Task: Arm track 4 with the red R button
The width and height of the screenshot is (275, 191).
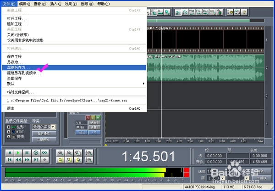Action: pos(88,118)
